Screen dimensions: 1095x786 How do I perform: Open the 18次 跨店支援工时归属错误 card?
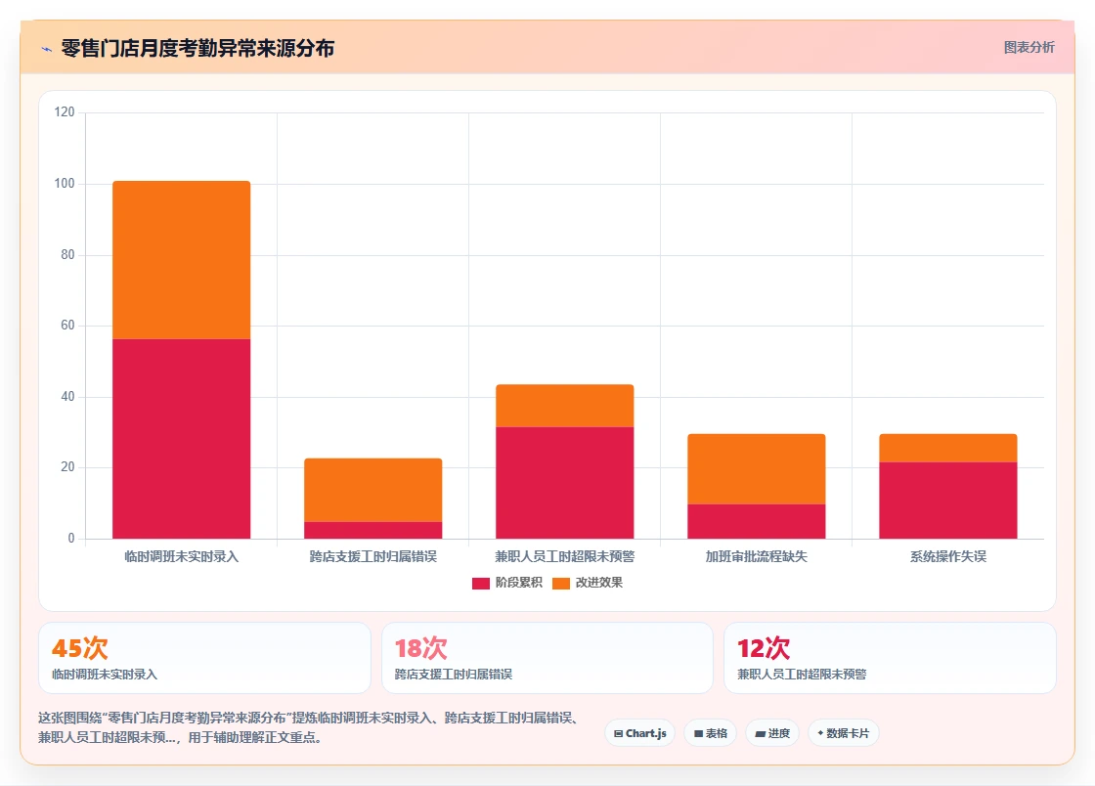coord(547,658)
